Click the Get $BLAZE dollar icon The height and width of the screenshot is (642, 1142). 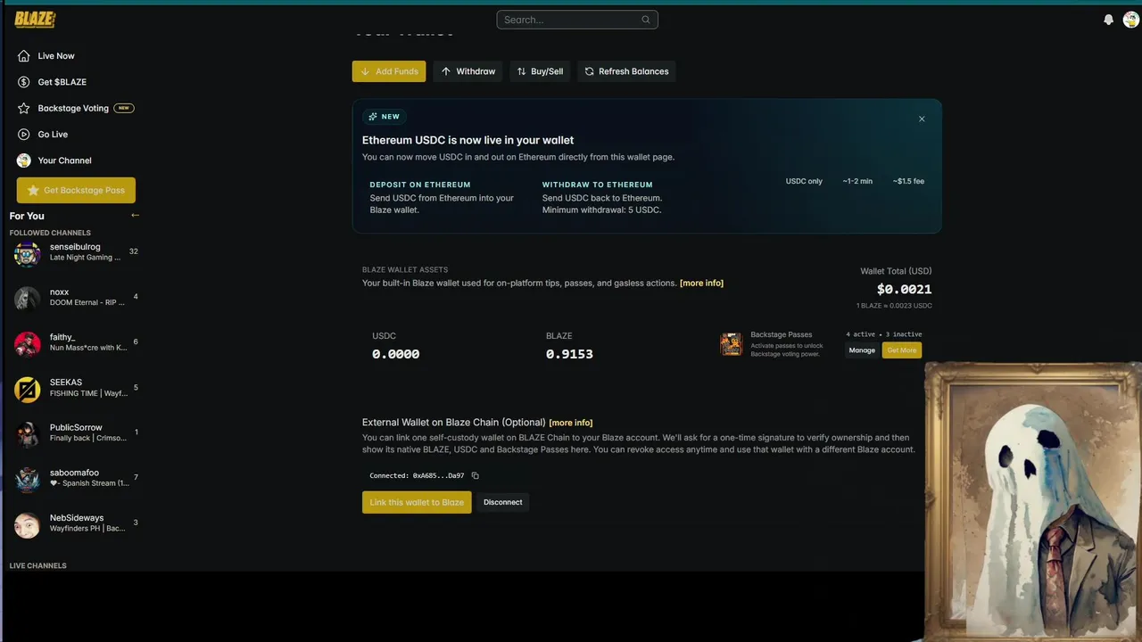click(24, 82)
